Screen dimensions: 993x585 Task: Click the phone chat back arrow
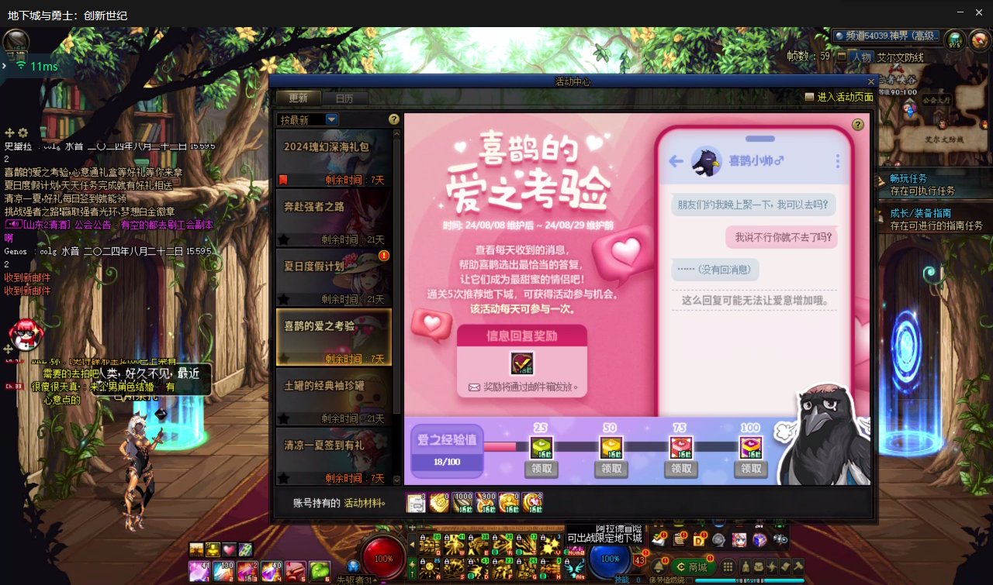point(676,161)
